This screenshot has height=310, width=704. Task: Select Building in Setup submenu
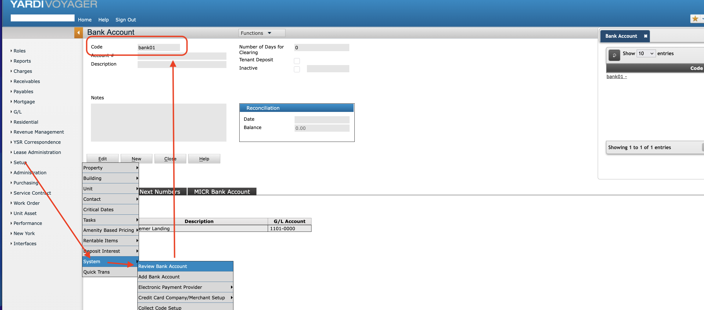pos(111,178)
